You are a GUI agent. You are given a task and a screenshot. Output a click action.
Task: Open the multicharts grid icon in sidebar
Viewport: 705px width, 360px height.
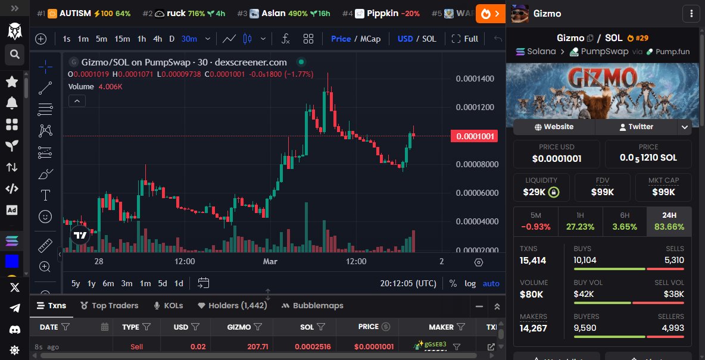[12, 124]
